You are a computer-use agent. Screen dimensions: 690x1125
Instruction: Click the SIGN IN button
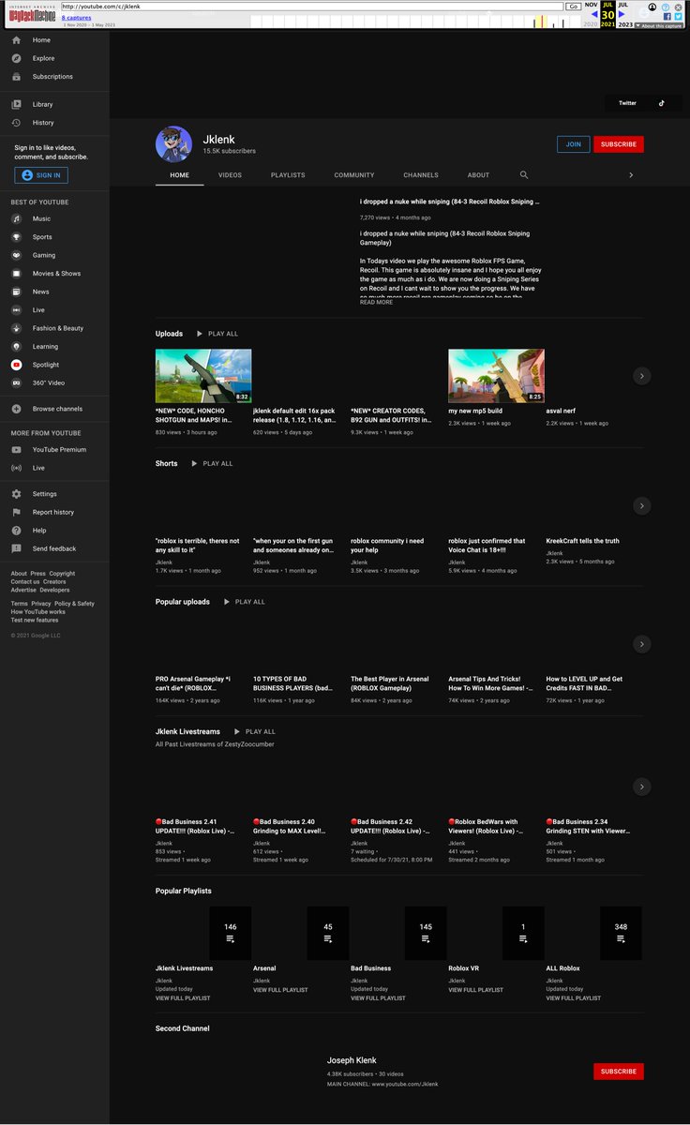coord(40,175)
